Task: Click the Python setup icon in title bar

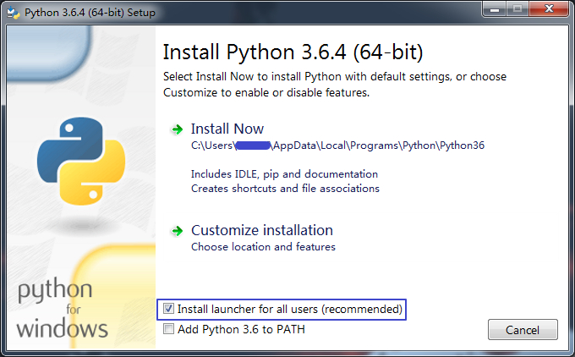Action: pyautogui.click(x=14, y=13)
